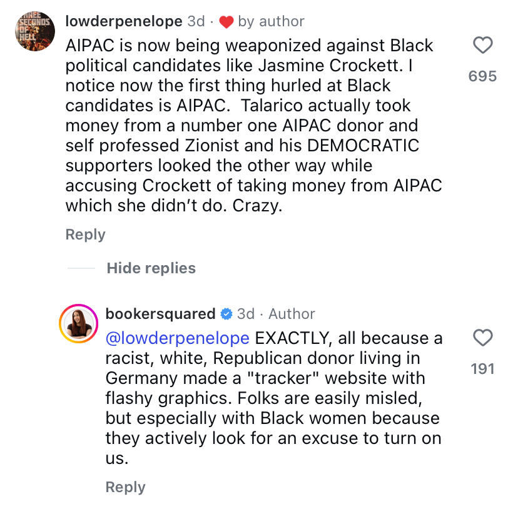
Task: Reply to lowderpenelope's AIPAC comment
Action: tap(85, 234)
